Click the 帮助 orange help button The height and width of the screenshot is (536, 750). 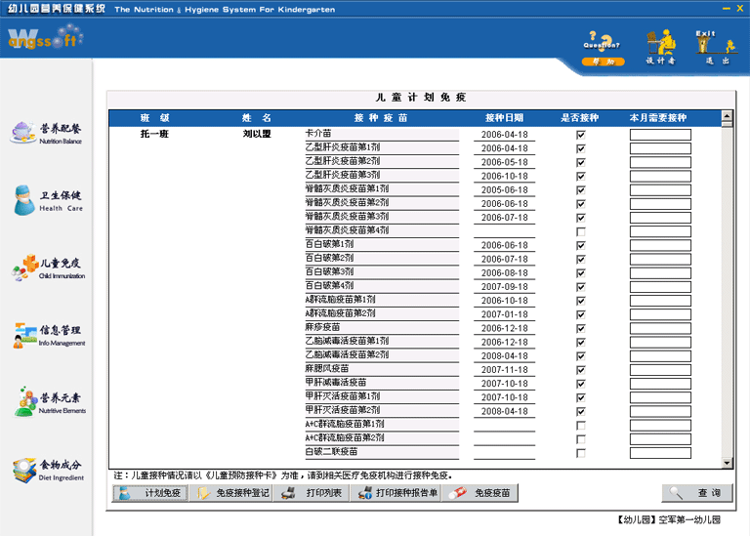(604, 62)
